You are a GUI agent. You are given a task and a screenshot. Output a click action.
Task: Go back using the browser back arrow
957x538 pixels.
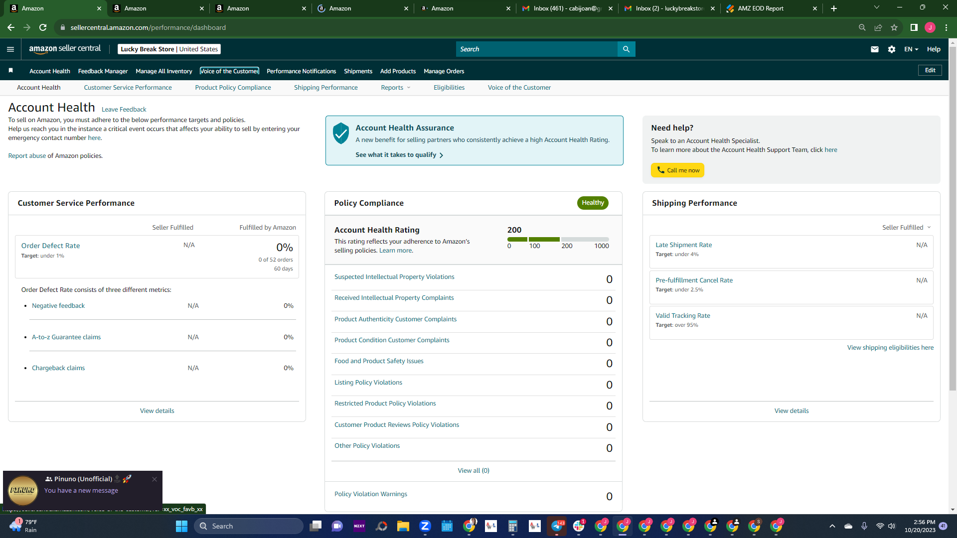point(11,27)
